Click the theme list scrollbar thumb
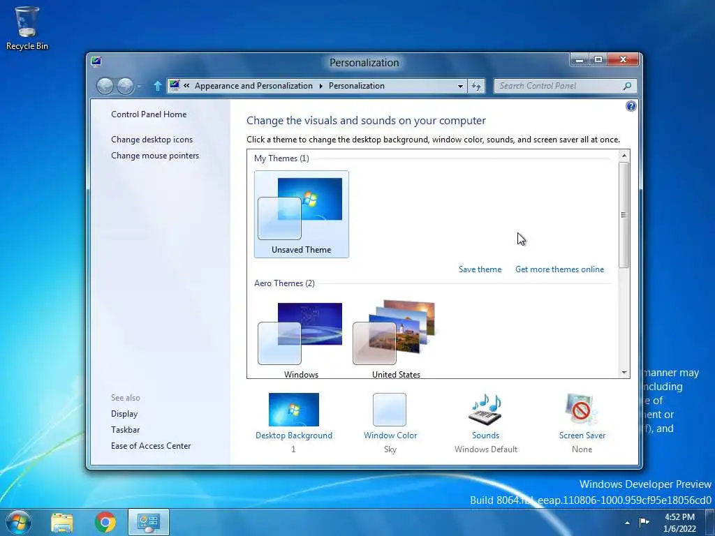The image size is (715, 536). pyautogui.click(x=624, y=215)
